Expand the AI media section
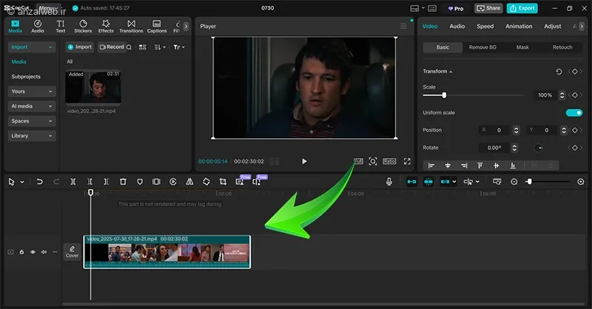The image size is (592, 309). (31, 106)
